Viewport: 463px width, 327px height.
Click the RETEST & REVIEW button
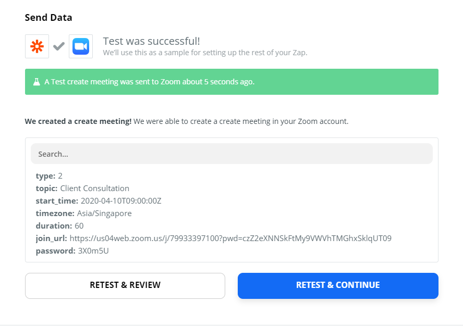click(x=125, y=286)
